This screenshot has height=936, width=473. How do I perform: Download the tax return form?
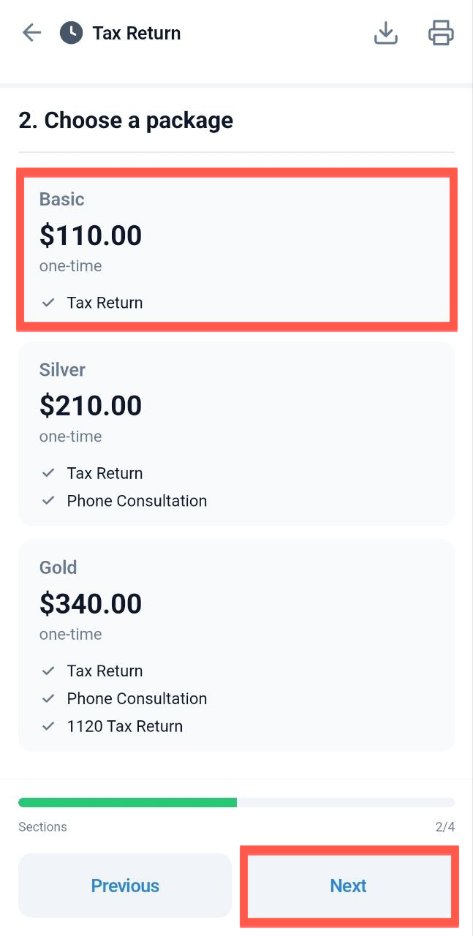(386, 33)
